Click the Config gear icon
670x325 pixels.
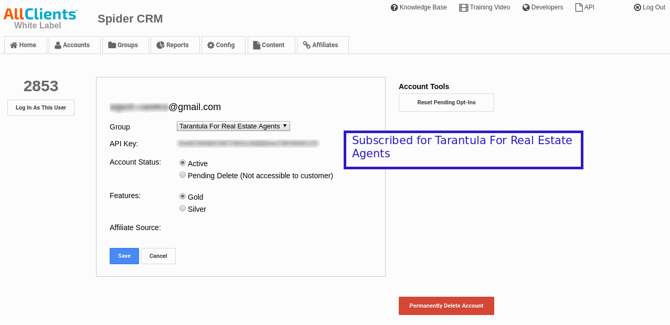(211, 45)
